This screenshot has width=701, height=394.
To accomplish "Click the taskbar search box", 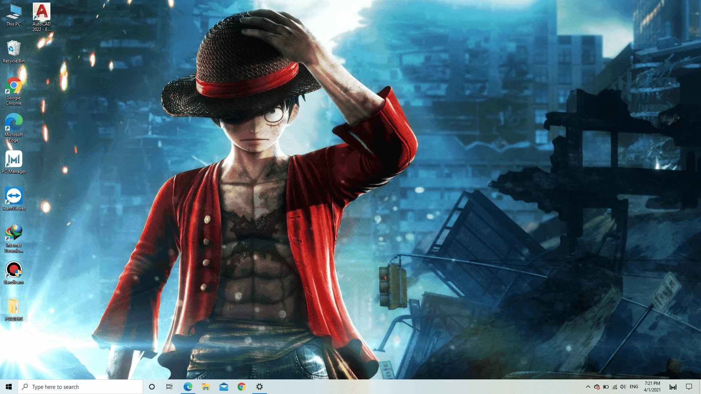I will [80, 387].
